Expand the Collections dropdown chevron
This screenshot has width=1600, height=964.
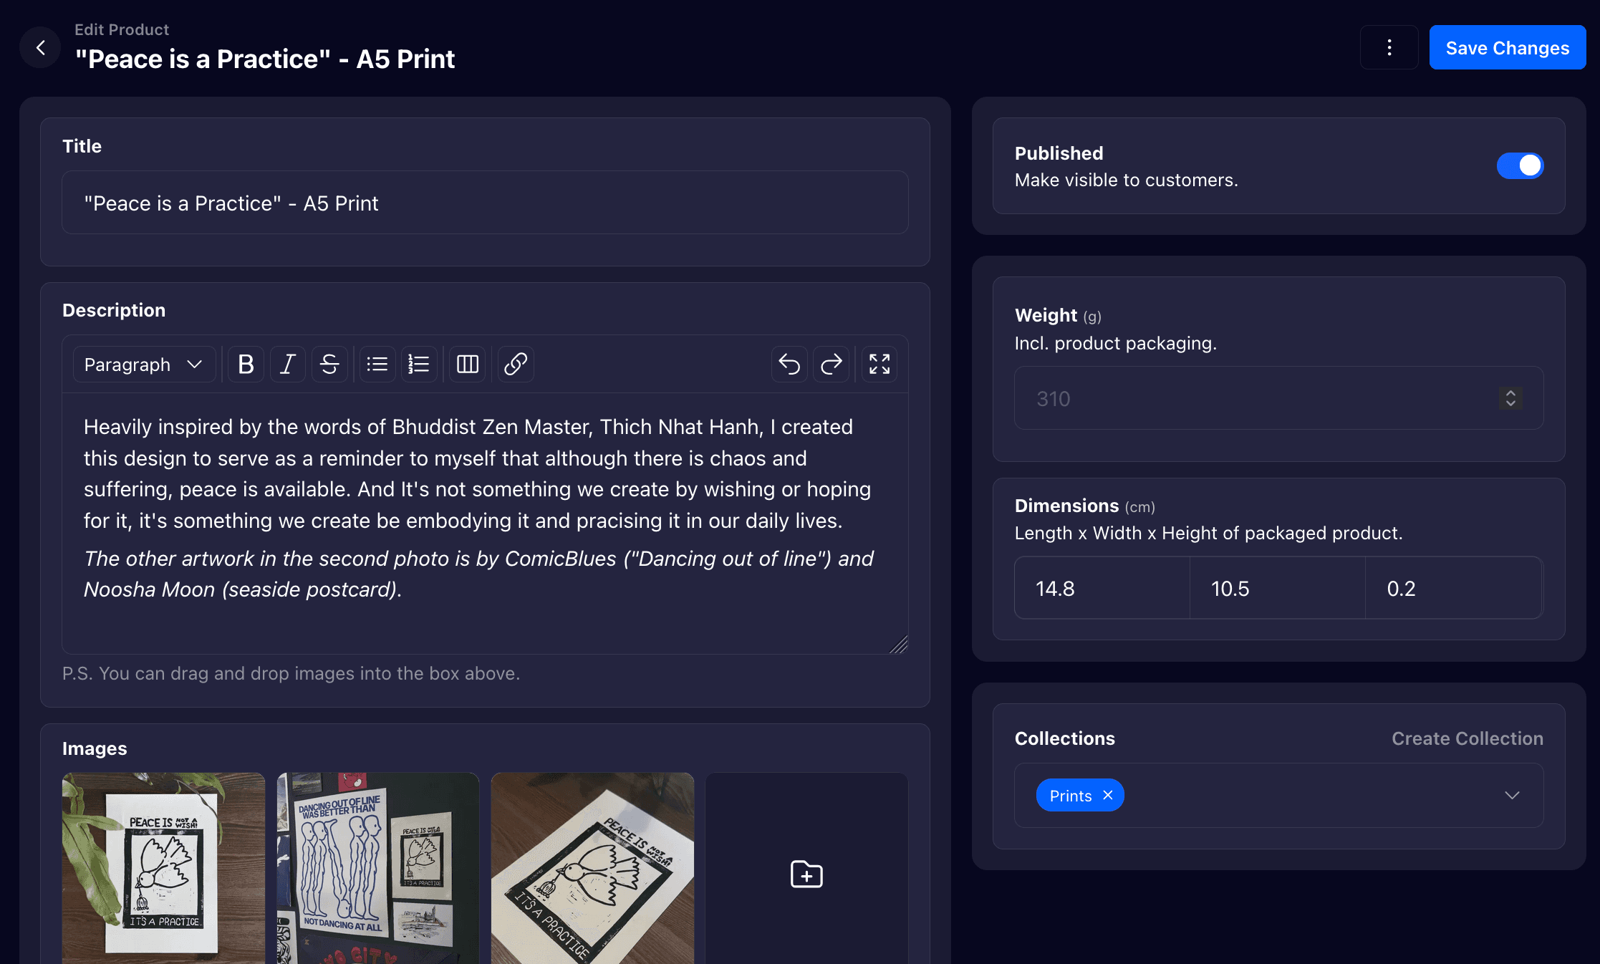tap(1512, 796)
